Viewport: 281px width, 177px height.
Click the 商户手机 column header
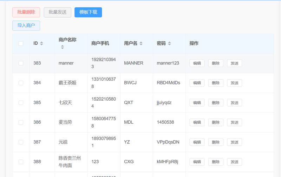tap(100, 43)
